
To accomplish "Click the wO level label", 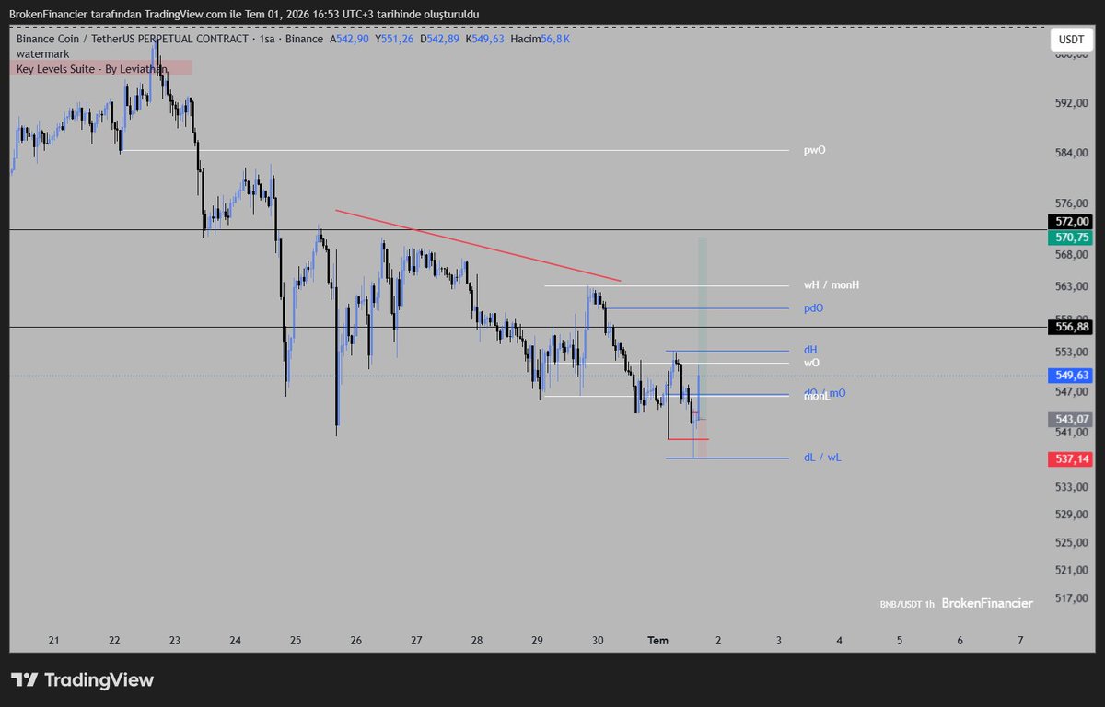I will (x=811, y=363).
